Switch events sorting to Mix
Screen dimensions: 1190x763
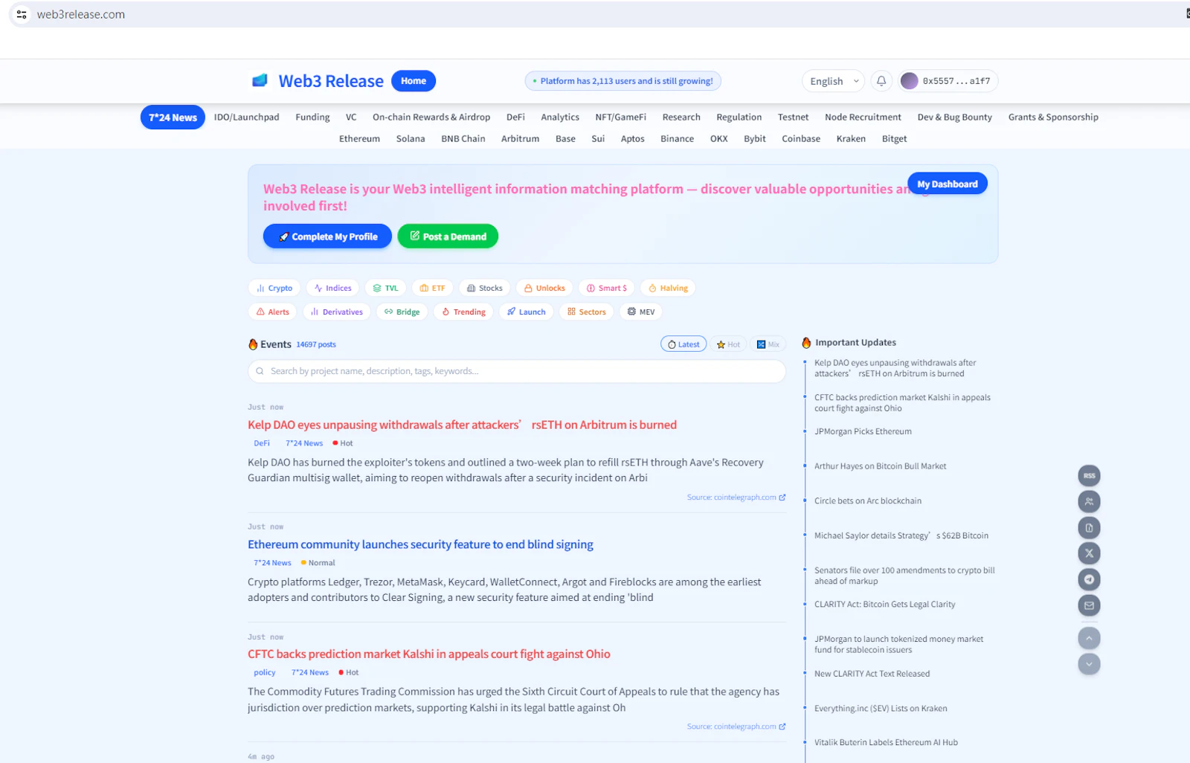[x=768, y=344]
